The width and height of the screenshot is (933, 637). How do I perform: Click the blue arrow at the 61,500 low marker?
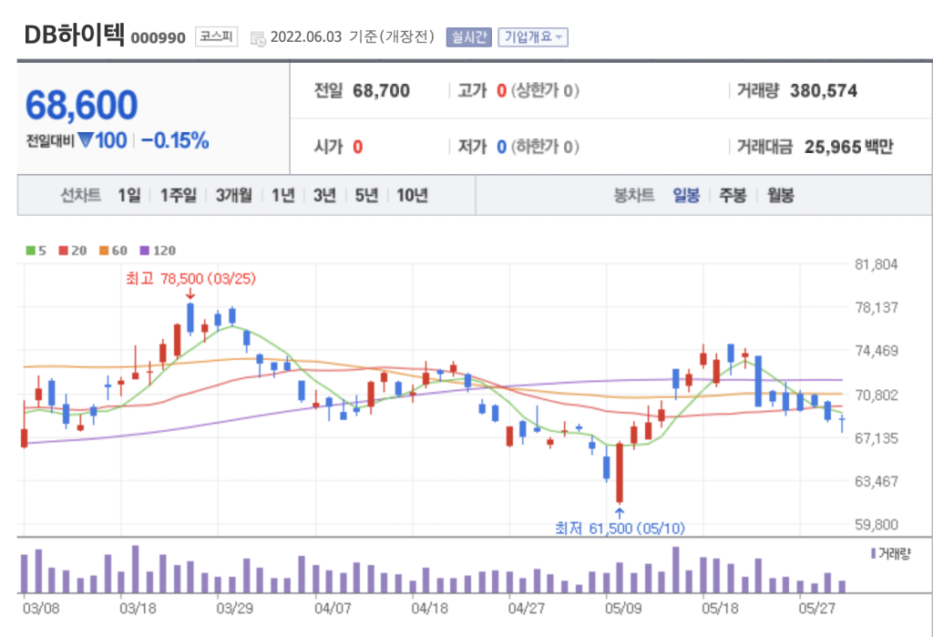[620, 512]
